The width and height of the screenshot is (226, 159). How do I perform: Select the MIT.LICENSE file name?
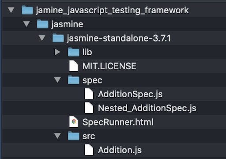(109, 66)
